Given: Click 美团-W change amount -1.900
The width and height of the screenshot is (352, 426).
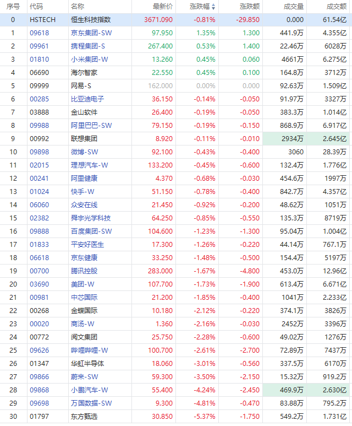Looking at the screenshot, I should point(250,284).
